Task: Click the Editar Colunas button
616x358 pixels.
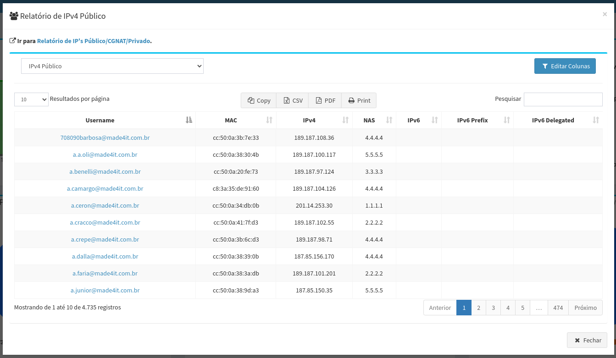Action: pos(565,66)
